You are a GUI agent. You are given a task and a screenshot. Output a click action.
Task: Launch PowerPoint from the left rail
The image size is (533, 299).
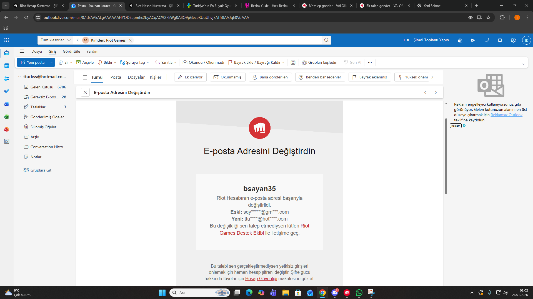click(x=7, y=129)
